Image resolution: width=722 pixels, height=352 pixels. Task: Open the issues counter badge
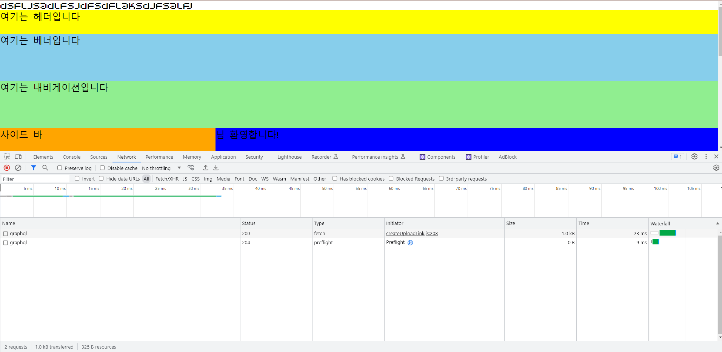[678, 157]
